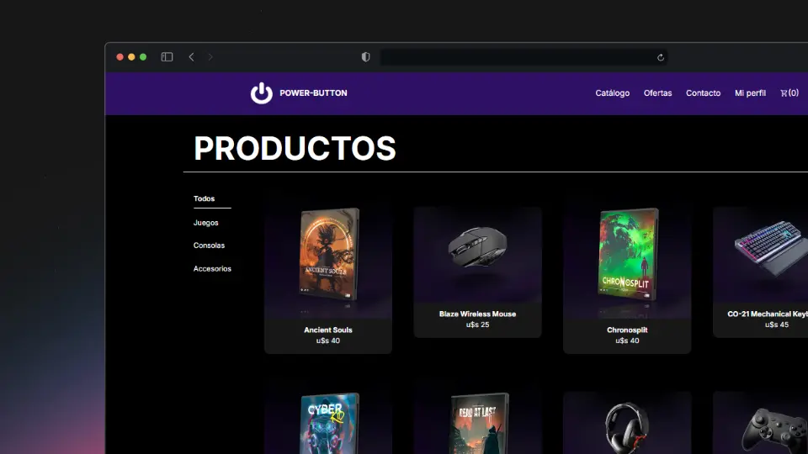Toggle the browser sidebar panel icon

click(167, 57)
